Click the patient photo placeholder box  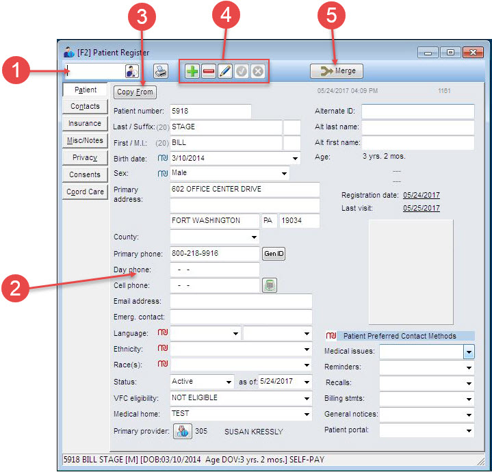[411, 272]
